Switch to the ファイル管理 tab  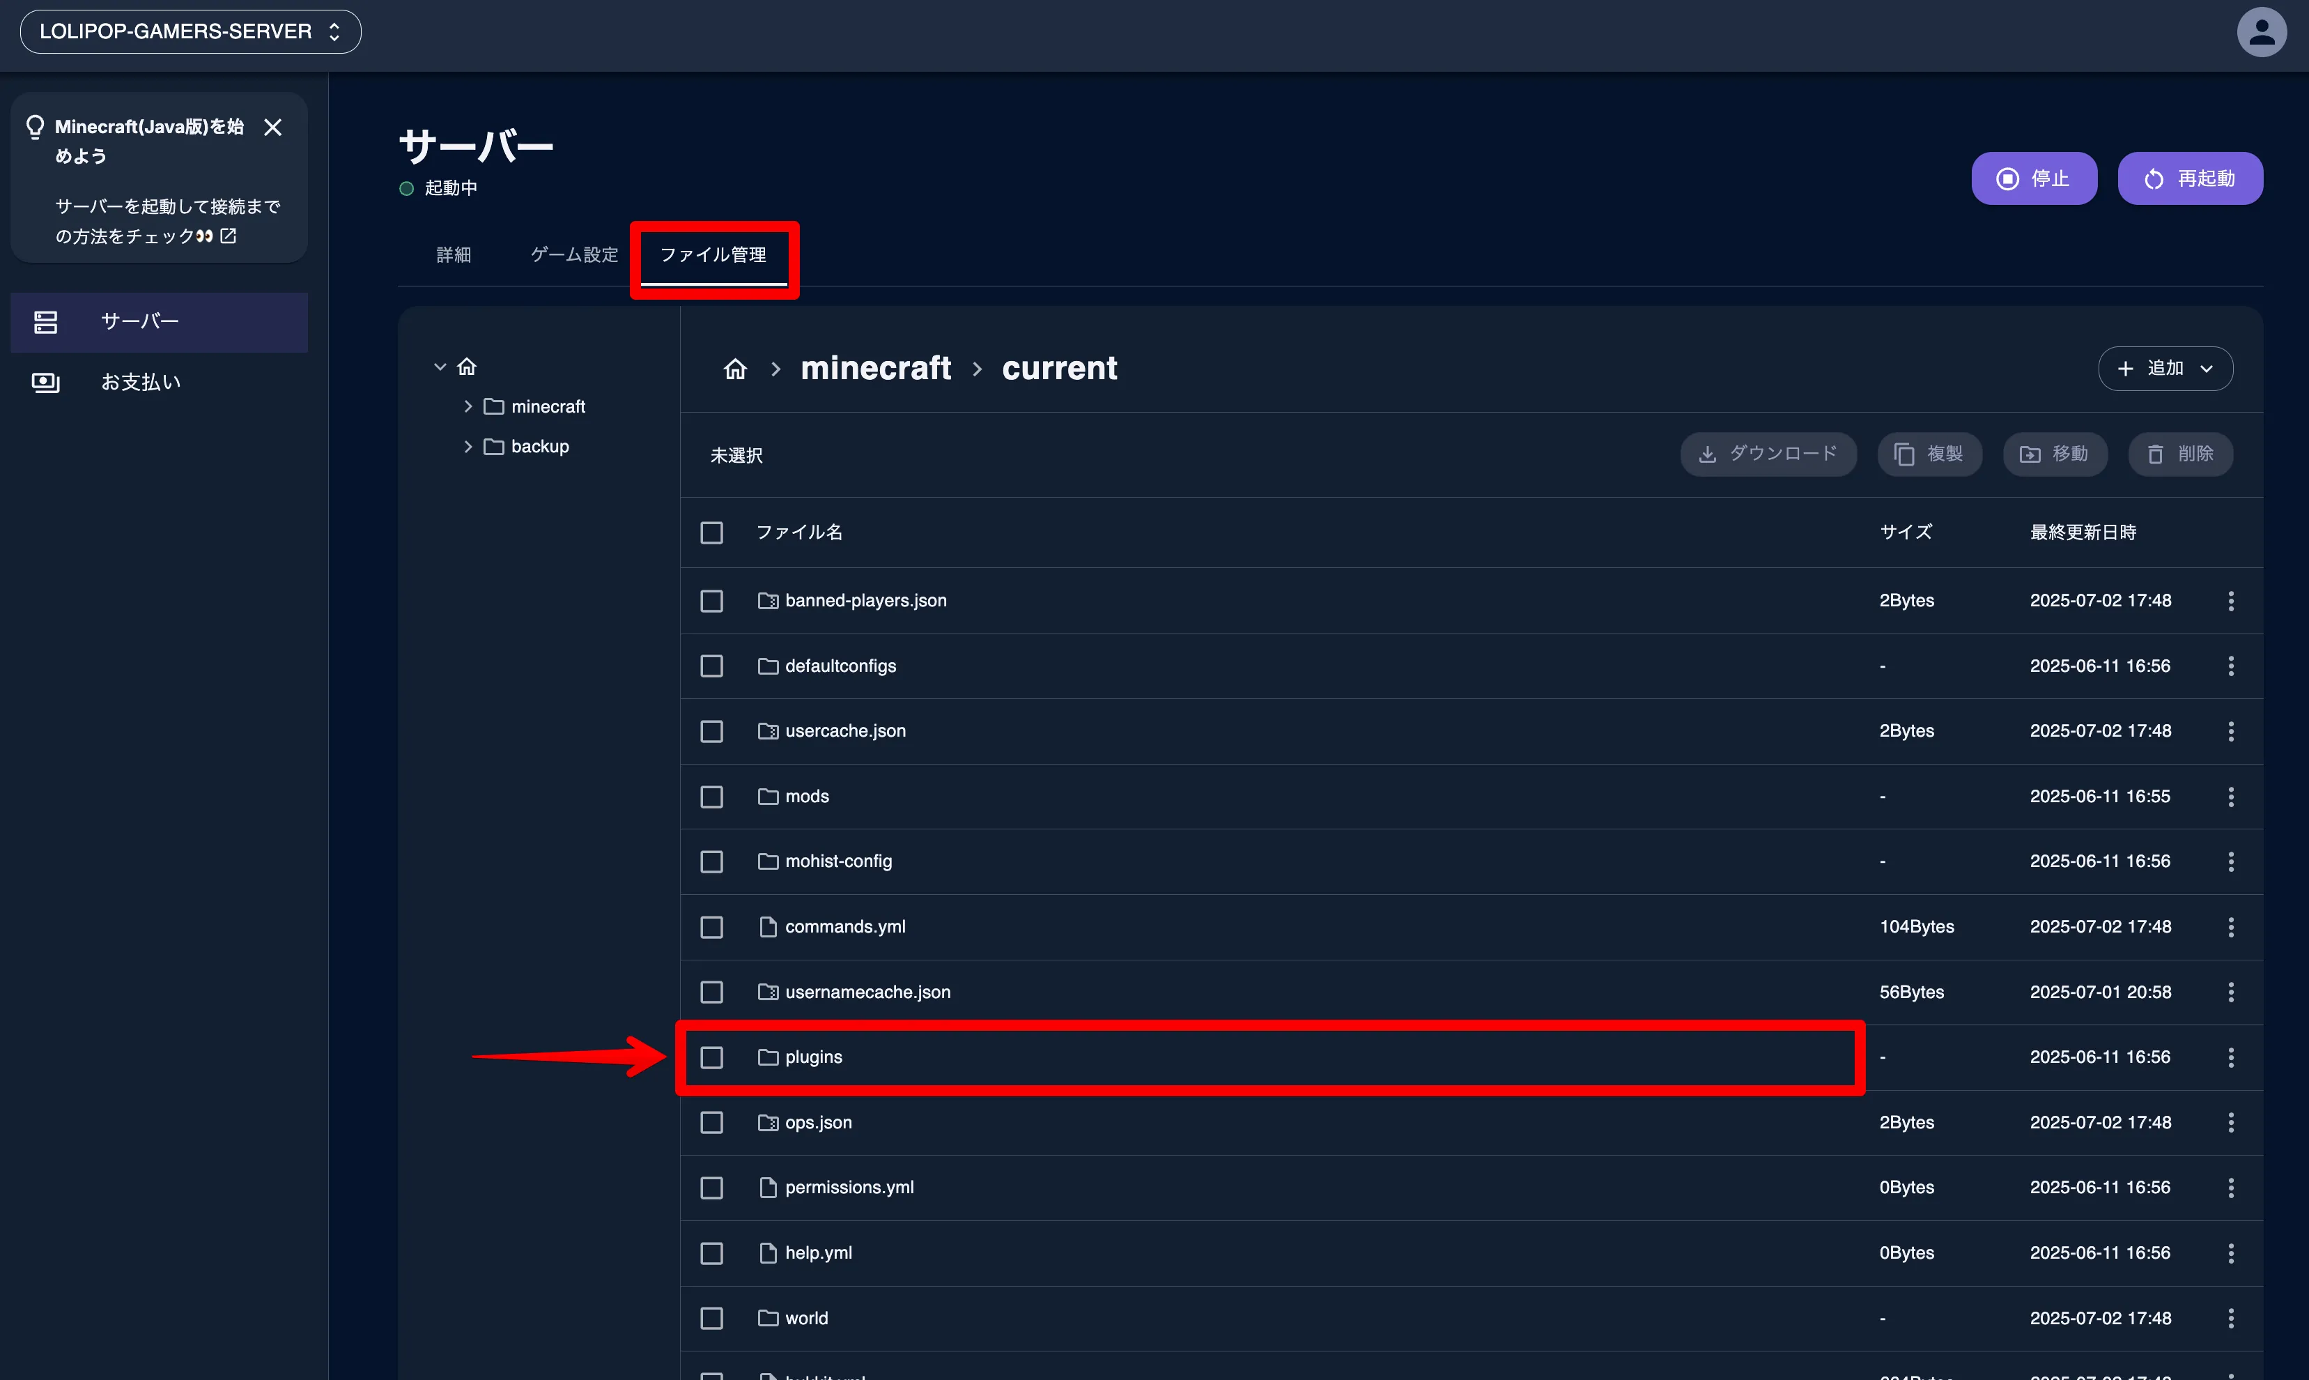pos(713,255)
